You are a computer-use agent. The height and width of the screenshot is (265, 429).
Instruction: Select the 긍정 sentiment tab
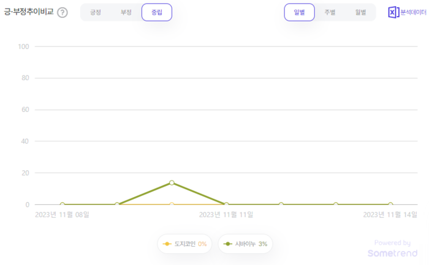96,12
